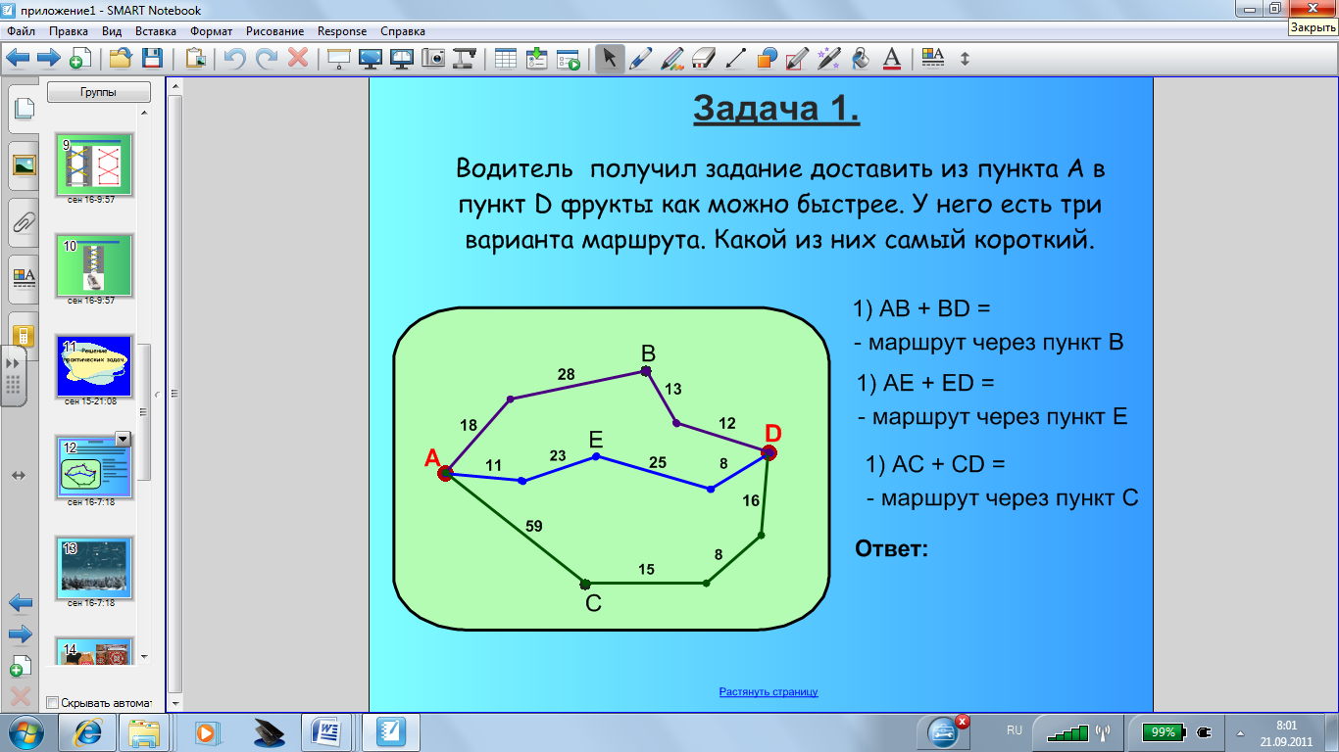Click the 'Ответ:' text on slide
Image resolution: width=1339 pixels, height=752 pixels.
(x=891, y=547)
